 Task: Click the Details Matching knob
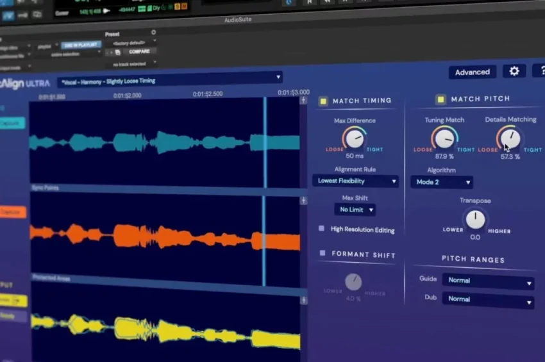pos(510,138)
